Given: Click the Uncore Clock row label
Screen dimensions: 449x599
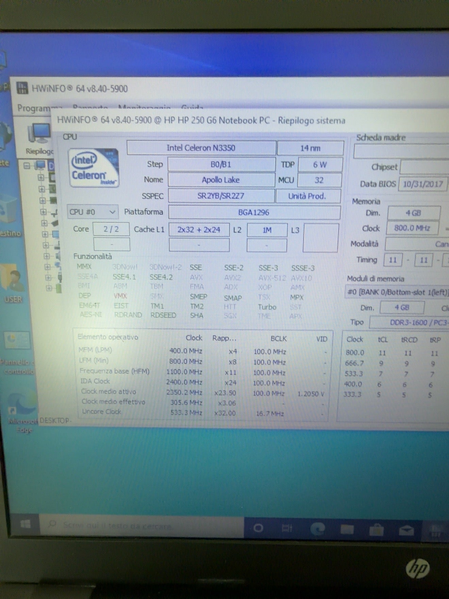Looking at the screenshot, I should tap(101, 411).
